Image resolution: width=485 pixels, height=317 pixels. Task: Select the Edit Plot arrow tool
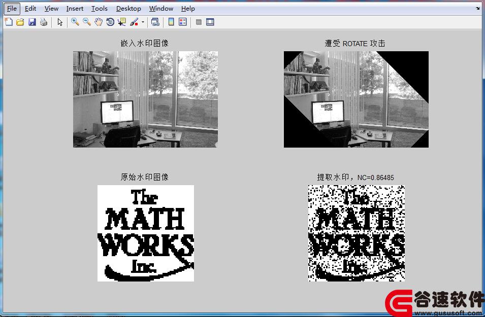[x=60, y=22]
